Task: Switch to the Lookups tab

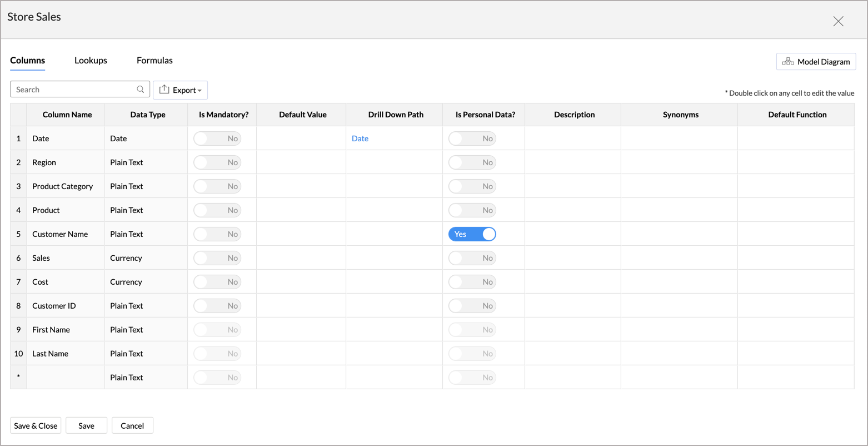Action: click(x=91, y=61)
